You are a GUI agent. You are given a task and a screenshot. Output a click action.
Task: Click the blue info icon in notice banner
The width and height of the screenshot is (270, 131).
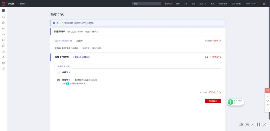point(54,23)
